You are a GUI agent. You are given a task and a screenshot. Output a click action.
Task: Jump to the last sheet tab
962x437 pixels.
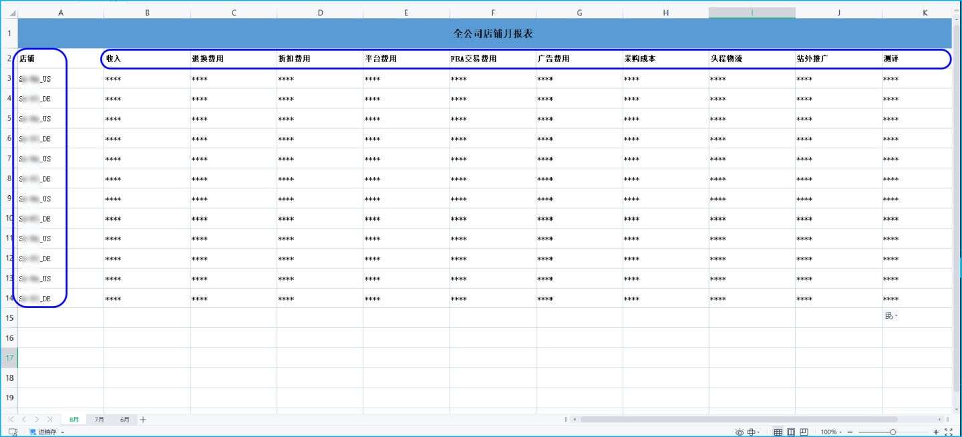[x=49, y=419]
